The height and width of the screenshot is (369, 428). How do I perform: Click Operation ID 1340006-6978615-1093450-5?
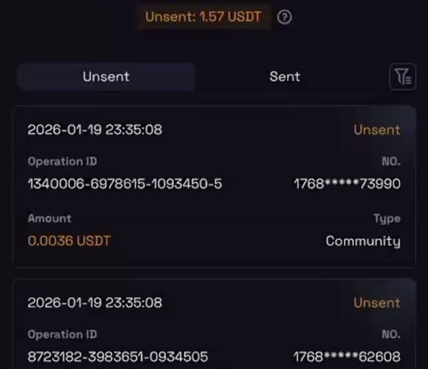pos(124,184)
